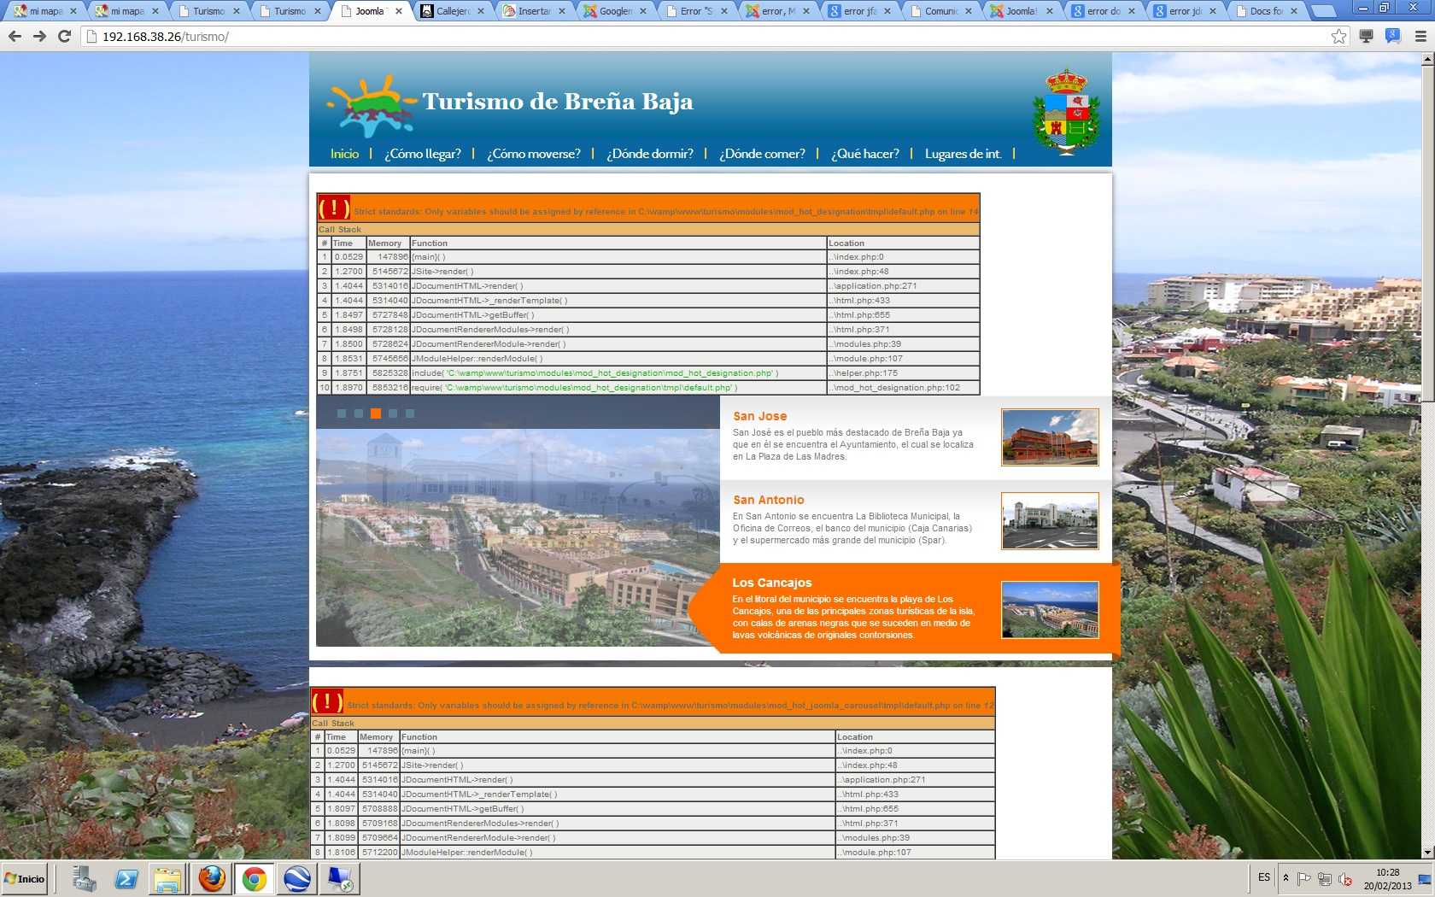Open the Windows Inicio start button
Screen dimensions: 1435x897
point(26,878)
